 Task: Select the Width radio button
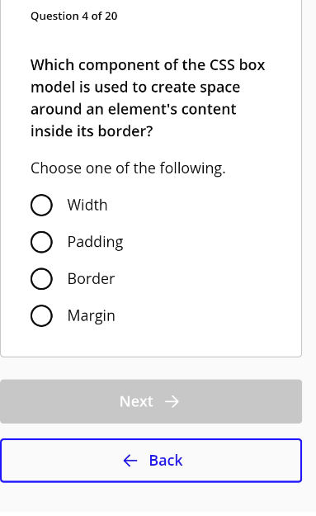tap(41, 205)
